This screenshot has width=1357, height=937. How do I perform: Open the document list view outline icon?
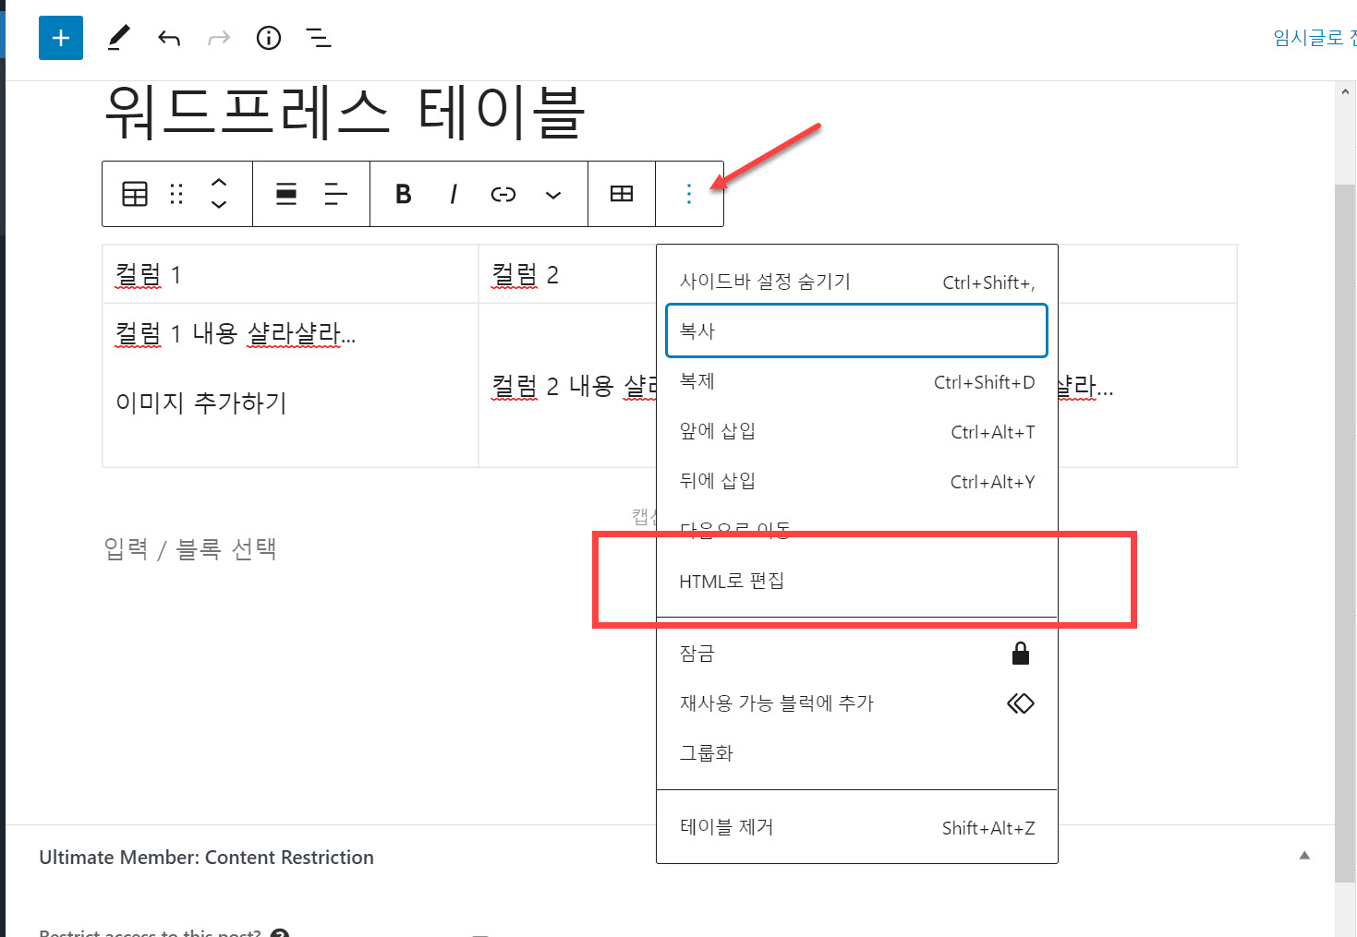pyautogui.click(x=319, y=38)
